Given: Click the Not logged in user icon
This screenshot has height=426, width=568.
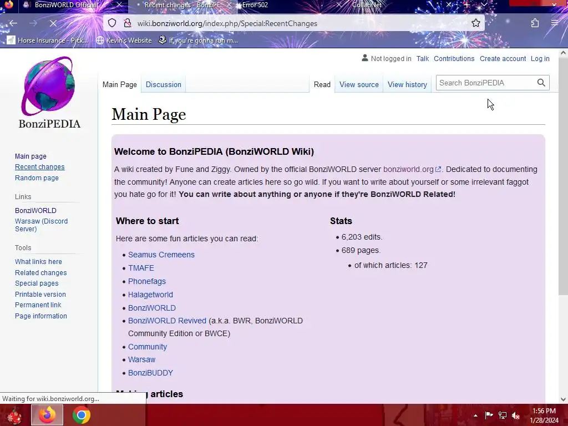Looking at the screenshot, I should point(365,58).
